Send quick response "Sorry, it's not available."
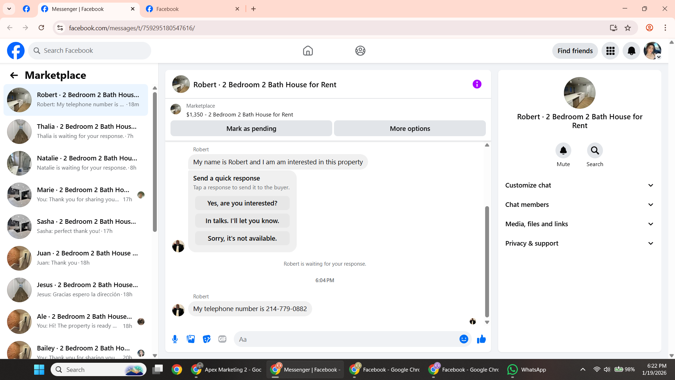 (242, 239)
